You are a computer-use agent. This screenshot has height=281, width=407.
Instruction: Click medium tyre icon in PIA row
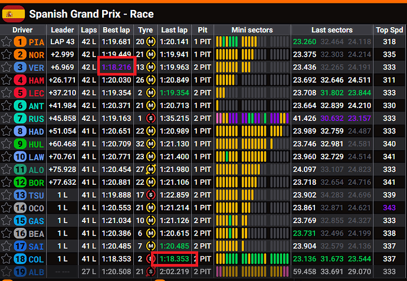click(151, 41)
